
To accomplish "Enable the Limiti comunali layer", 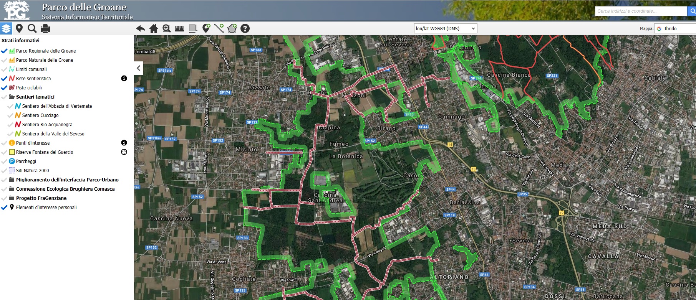I will (x=4, y=69).
